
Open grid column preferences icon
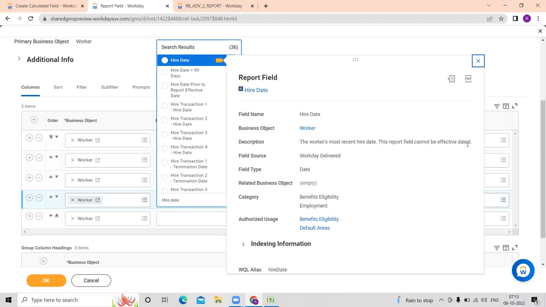pyautogui.click(x=505, y=106)
